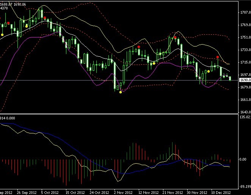Click the 10 Dec 2012 date label
The height and width of the screenshot is (195, 251).
(221, 193)
